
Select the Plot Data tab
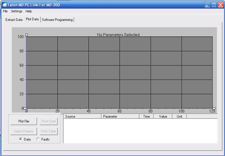tap(32, 19)
